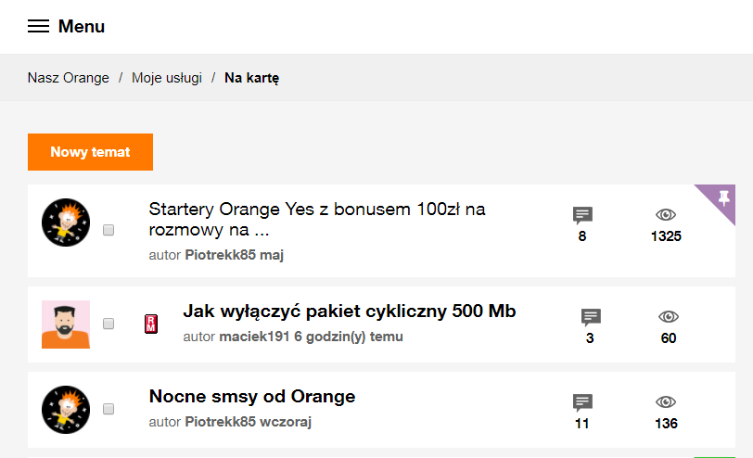Go to Nasz Orange breadcrumb
753x458 pixels.
point(69,78)
